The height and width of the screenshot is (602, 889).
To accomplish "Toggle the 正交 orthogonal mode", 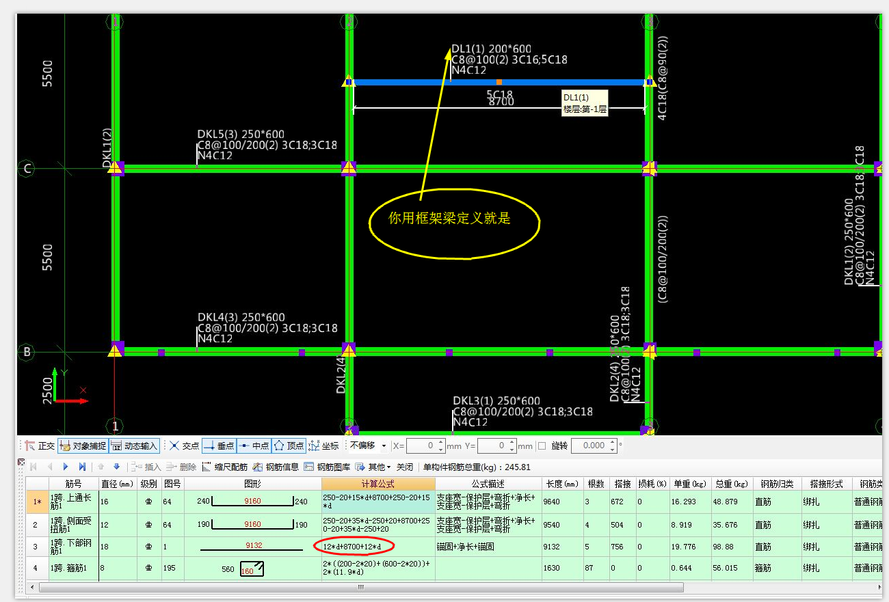I will tap(39, 446).
